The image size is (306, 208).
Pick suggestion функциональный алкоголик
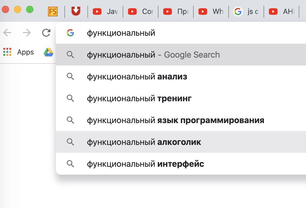point(181,142)
